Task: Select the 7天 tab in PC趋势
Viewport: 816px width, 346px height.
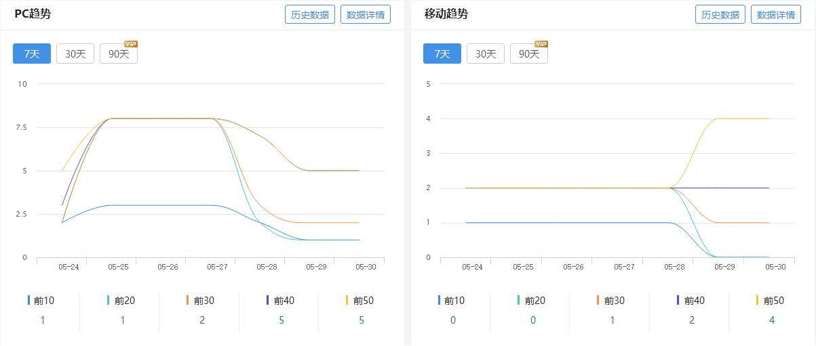Action: (32, 54)
